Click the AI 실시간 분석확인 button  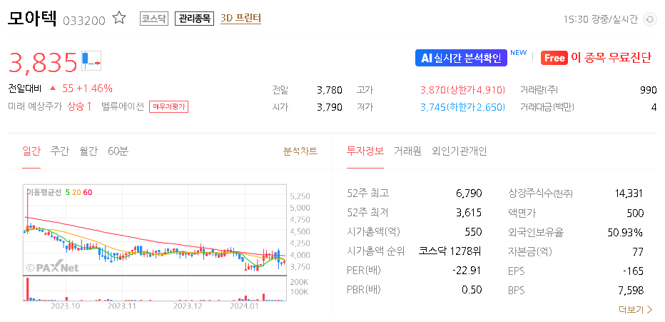tap(461, 58)
